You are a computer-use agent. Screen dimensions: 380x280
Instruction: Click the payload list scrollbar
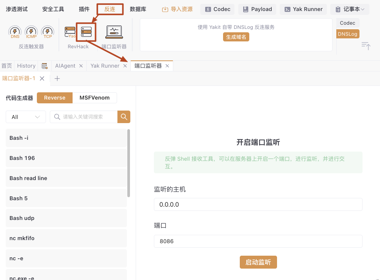click(x=128, y=163)
